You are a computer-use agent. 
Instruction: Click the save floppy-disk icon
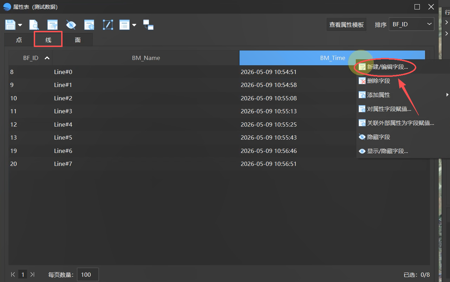pos(10,25)
